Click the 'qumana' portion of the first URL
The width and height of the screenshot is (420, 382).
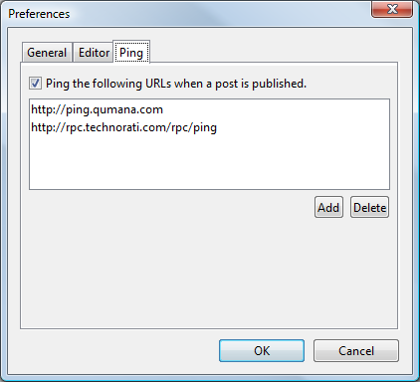click(113, 110)
